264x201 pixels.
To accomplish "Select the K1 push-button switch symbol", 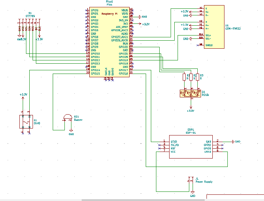I will [26, 122].
